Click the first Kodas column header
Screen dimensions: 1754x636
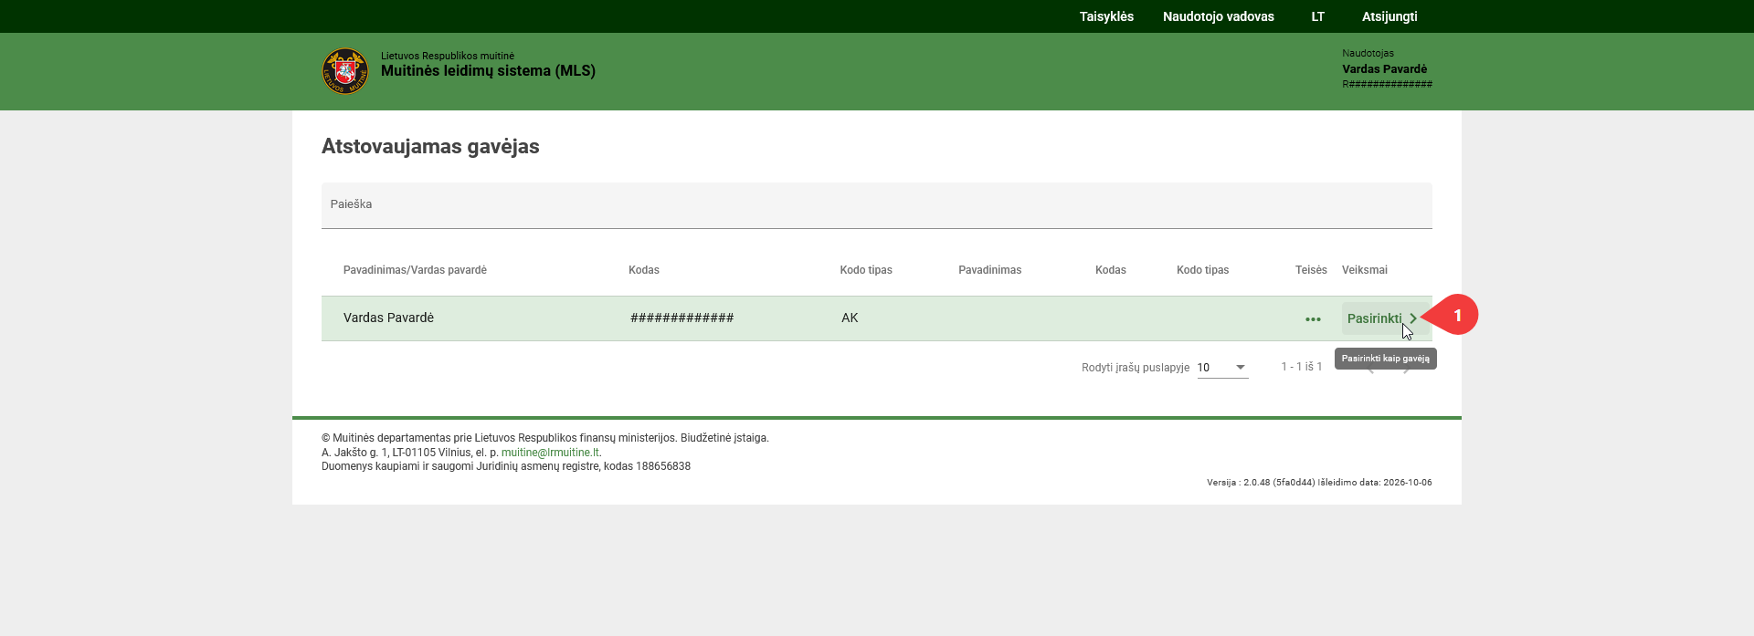pyautogui.click(x=644, y=270)
